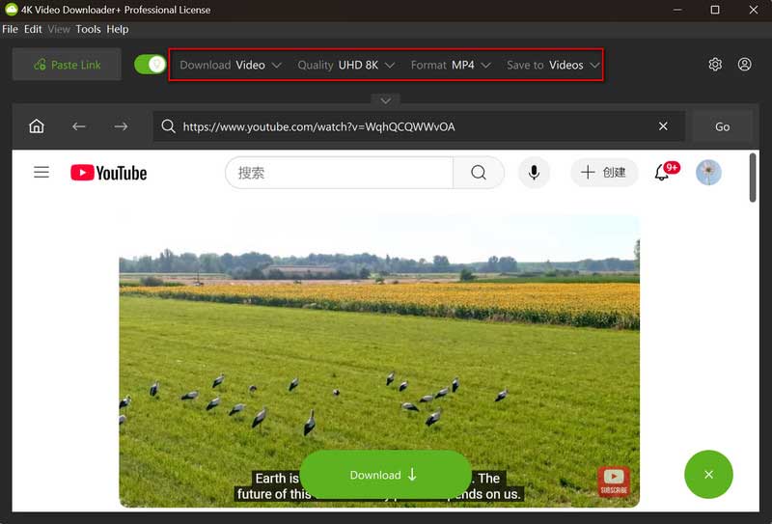Open YouTube notifications bell

(662, 173)
